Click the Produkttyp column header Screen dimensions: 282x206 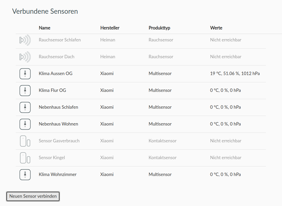click(159, 28)
